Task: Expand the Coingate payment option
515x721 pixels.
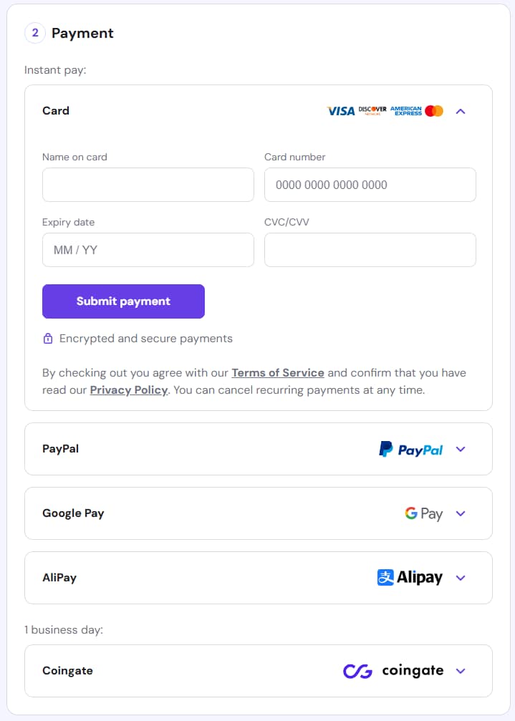Action: click(x=461, y=671)
